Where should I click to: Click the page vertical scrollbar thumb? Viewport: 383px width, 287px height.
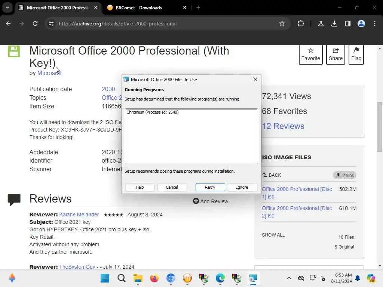380,127
